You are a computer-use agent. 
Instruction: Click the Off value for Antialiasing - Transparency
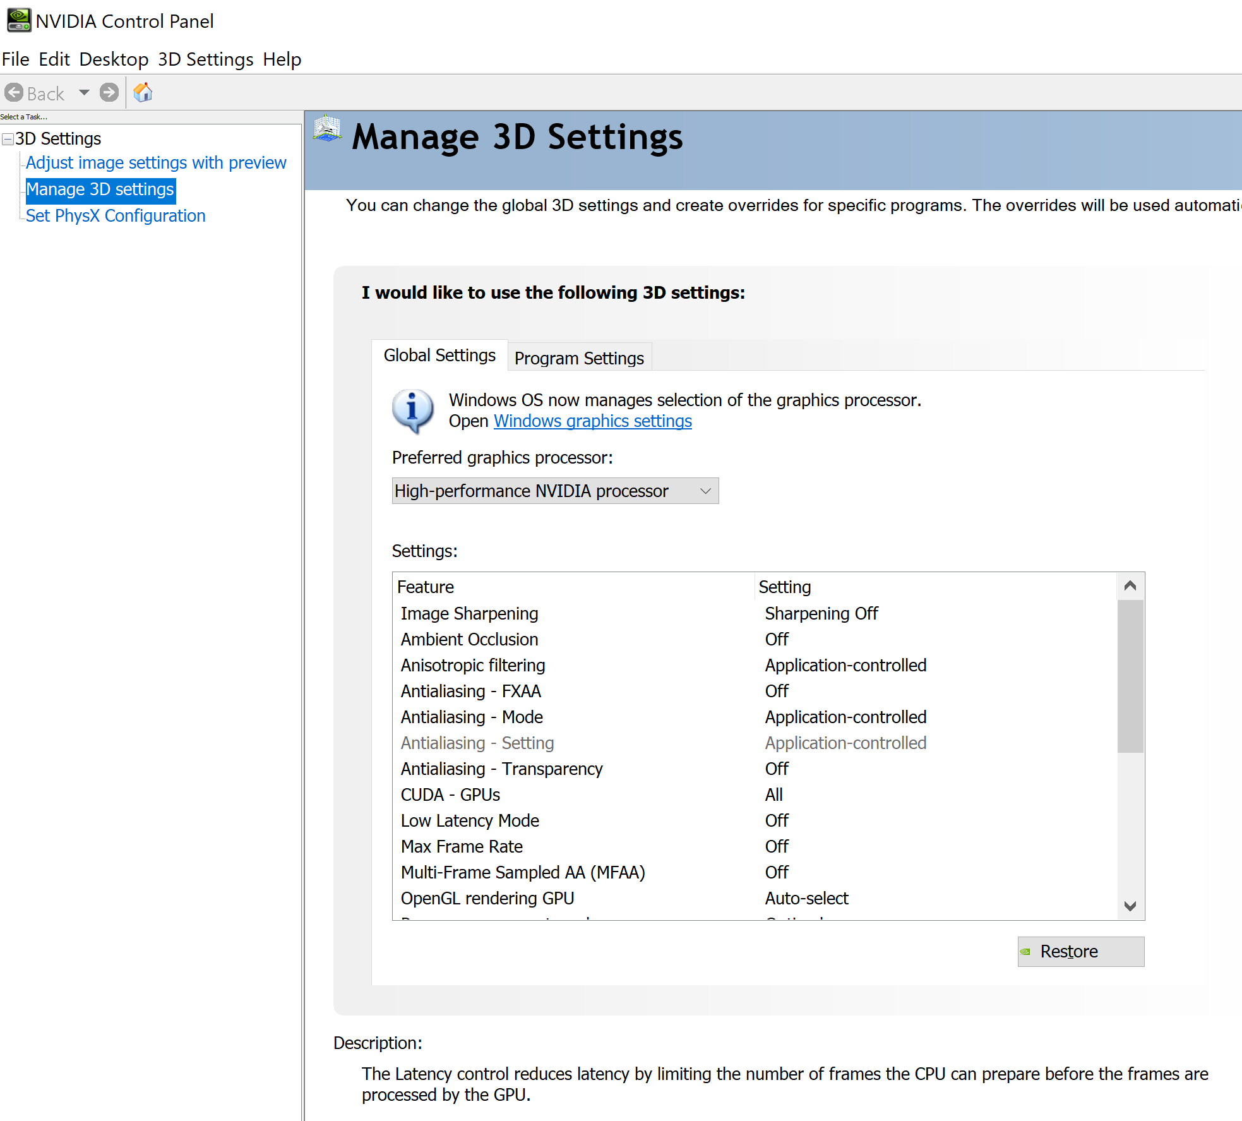tap(777, 769)
